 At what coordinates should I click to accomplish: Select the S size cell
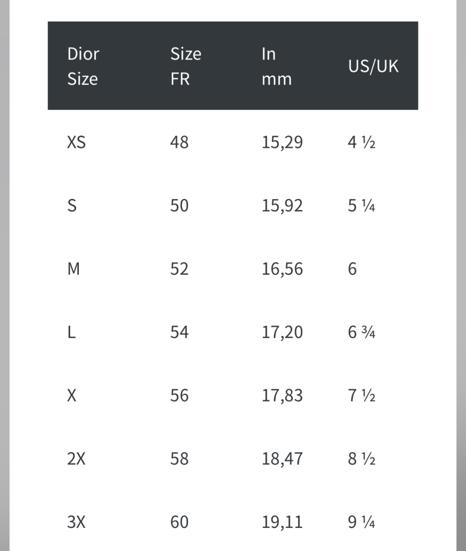pyautogui.click(x=72, y=206)
